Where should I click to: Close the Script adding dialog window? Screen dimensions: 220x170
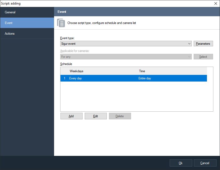point(215,3)
